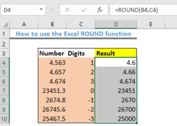Confirm formula entry with checkmark icon
The image size is (177, 126).
pyautogui.click(x=84, y=10)
